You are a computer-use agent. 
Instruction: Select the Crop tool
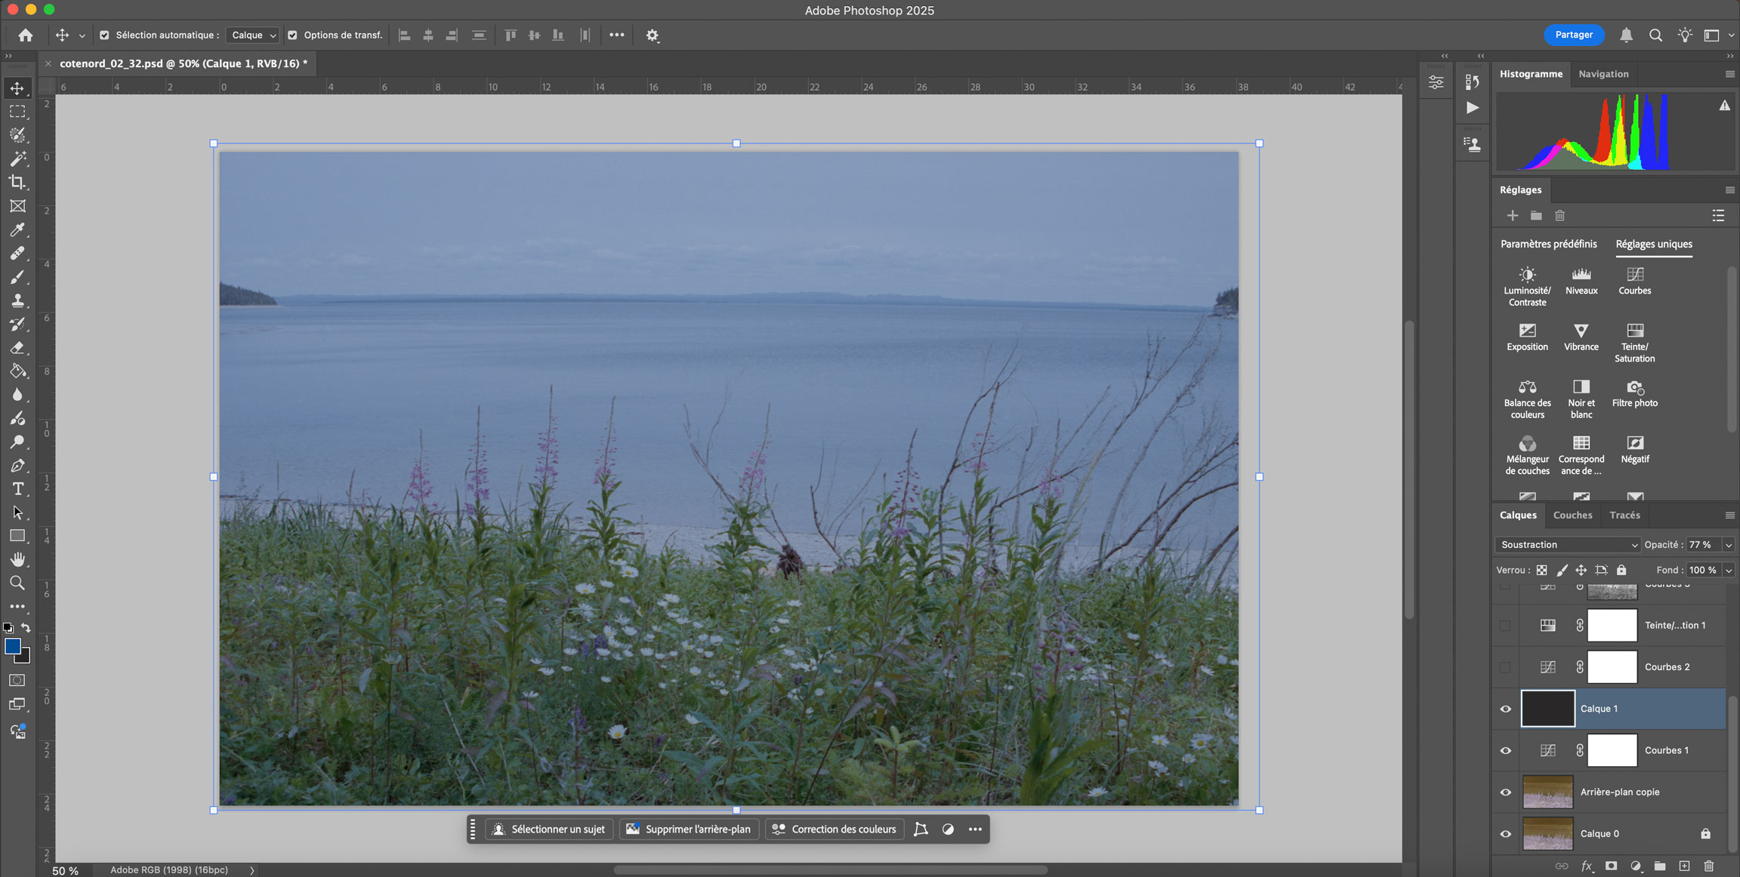[x=17, y=182]
